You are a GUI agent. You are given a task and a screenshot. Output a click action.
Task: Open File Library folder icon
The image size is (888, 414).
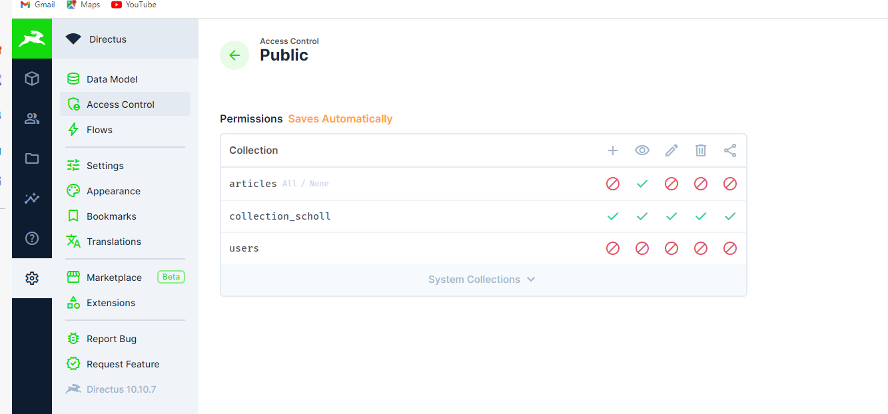pyautogui.click(x=32, y=158)
